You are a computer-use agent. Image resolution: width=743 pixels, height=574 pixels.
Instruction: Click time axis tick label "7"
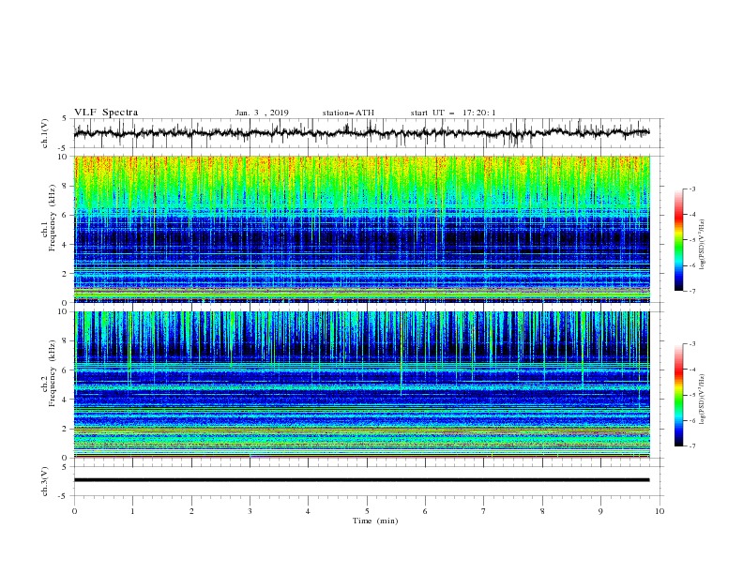click(x=484, y=511)
